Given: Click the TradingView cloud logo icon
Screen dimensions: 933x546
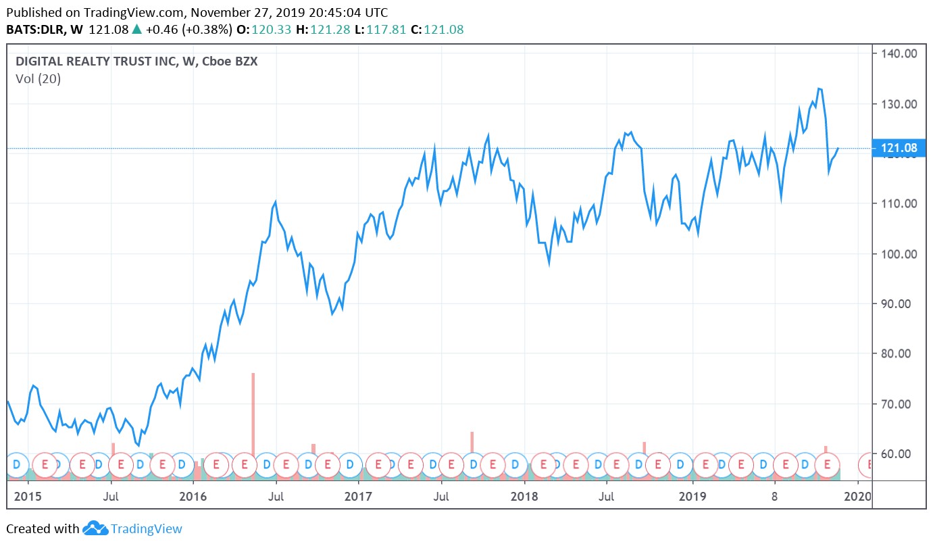Looking at the screenshot, I should (x=95, y=528).
